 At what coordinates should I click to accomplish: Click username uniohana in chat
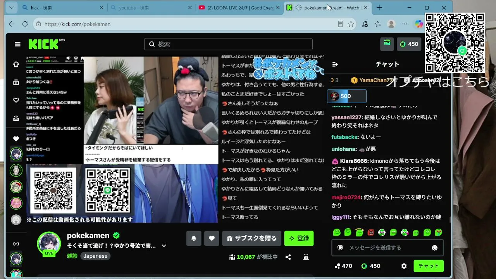point(343,149)
